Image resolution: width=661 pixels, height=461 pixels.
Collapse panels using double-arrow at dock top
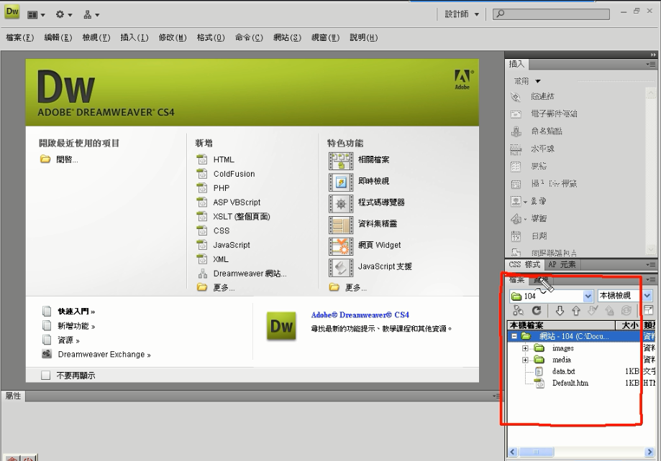(x=653, y=55)
